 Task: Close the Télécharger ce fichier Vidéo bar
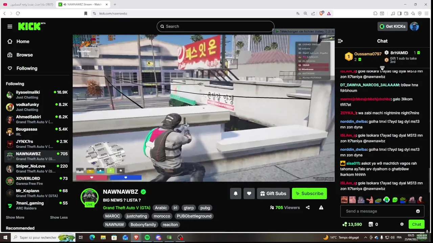332,31
